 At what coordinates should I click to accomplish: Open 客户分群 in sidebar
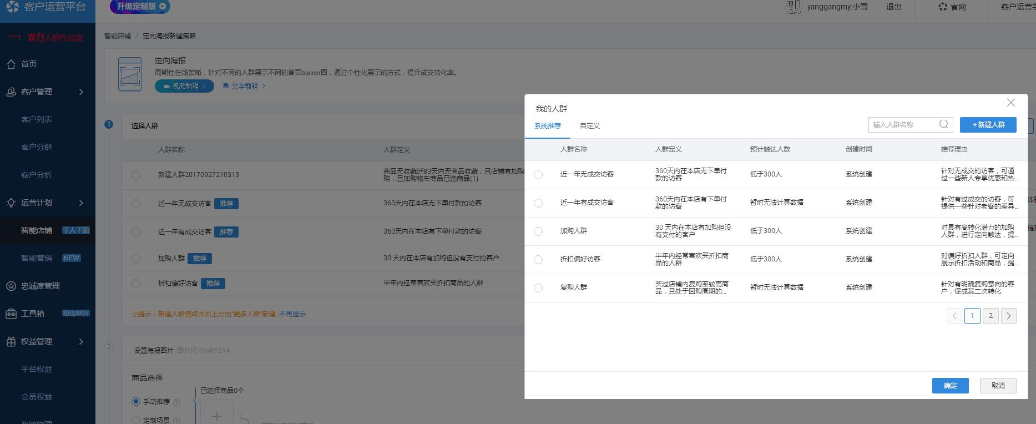pos(37,147)
